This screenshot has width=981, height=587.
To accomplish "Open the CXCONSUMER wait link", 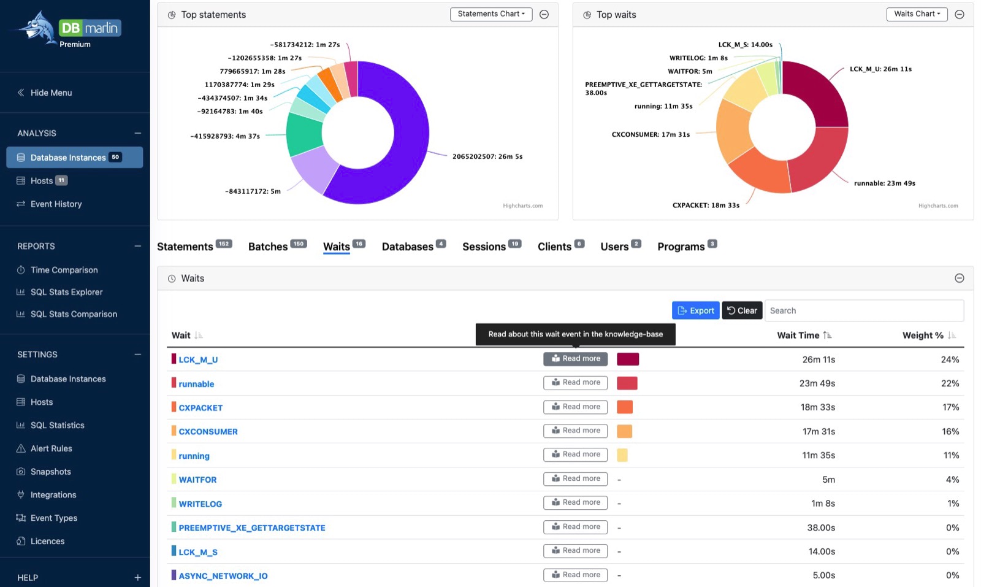I will tap(208, 432).
